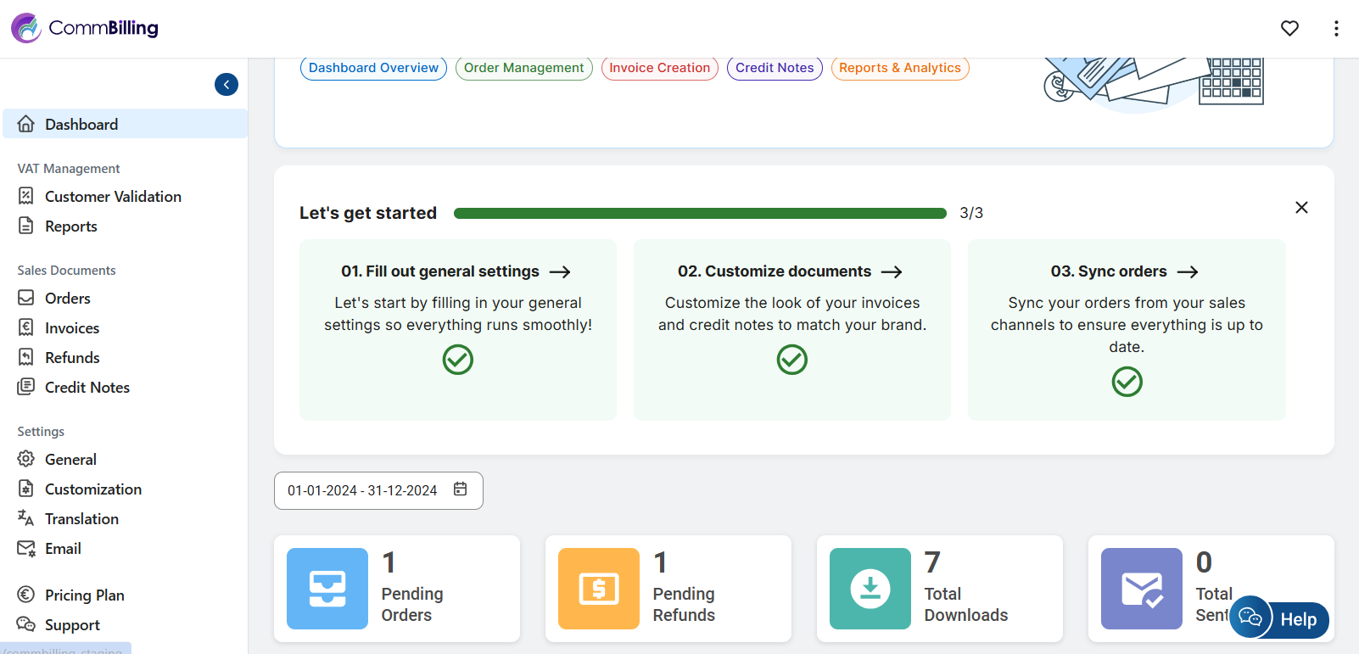Click the checkmark under Customize documents
1359x654 pixels.
pos(792,360)
